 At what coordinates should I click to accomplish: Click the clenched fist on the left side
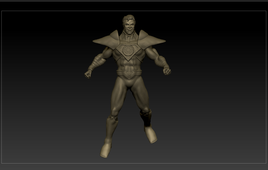(x=88, y=74)
